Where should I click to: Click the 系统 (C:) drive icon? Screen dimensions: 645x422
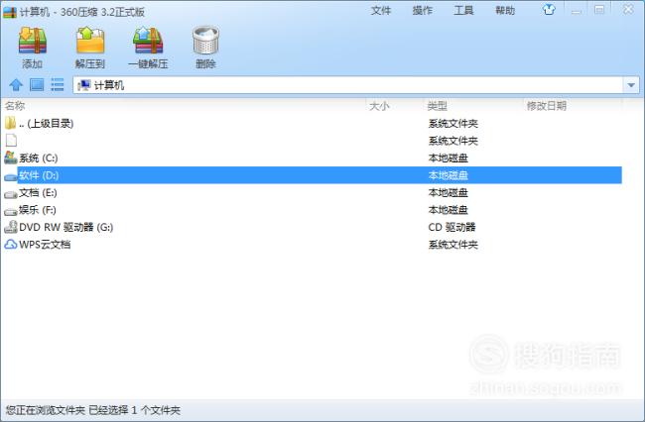tap(10, 158)
